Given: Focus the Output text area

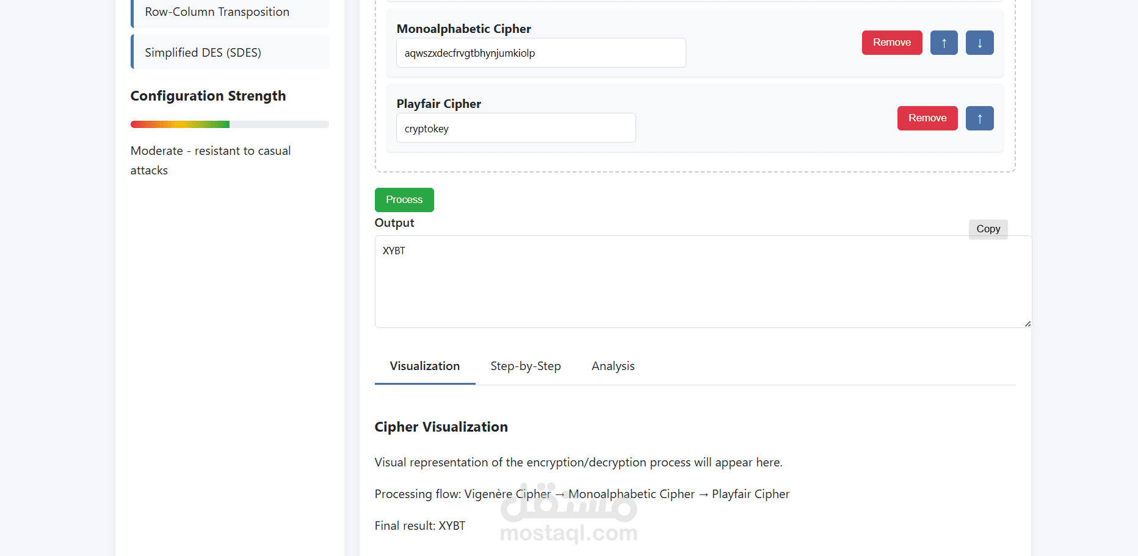Looking at the screenshot, I should tap(703, 282).
